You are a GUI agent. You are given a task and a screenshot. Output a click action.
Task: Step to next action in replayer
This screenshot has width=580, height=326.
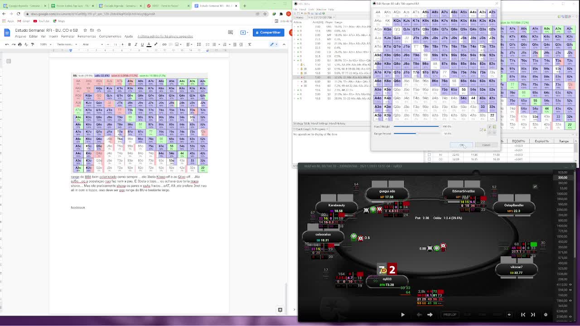point(430,315)
